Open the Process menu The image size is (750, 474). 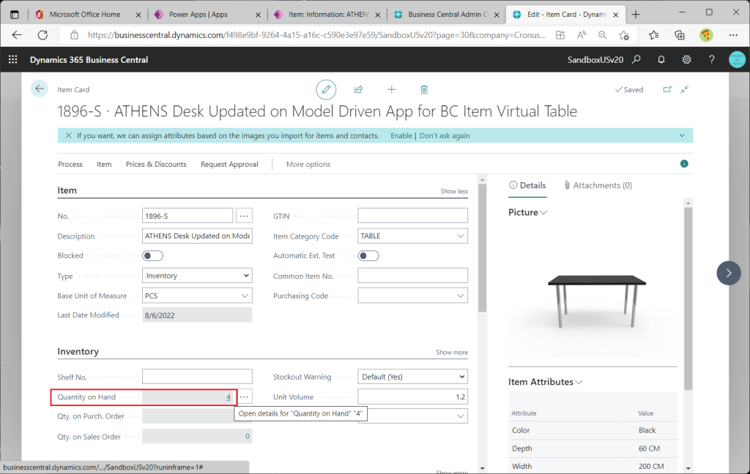(x=70, y=165)
